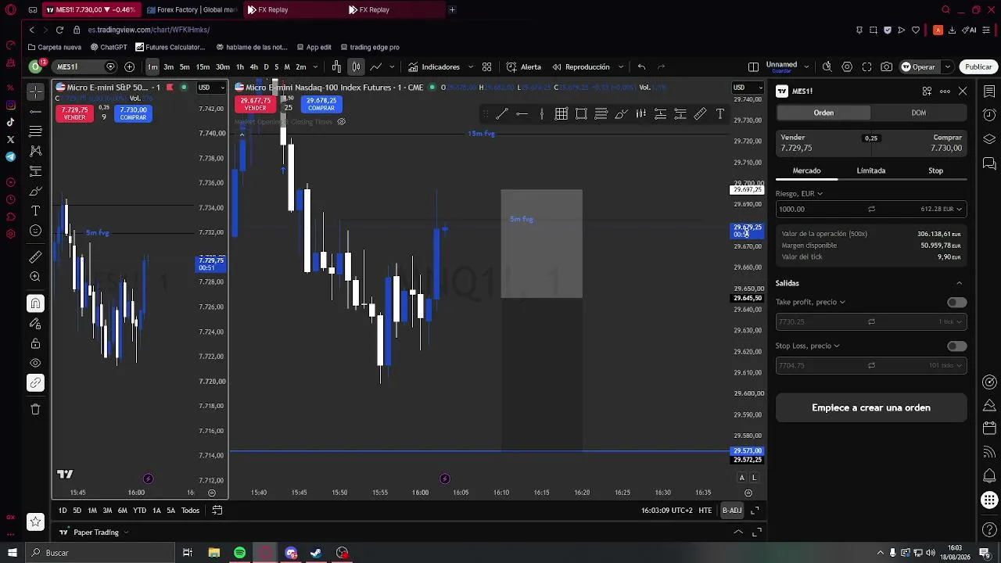Expand more timeframes after 2m
This screenshot has height=563, width=1001.
315,67
